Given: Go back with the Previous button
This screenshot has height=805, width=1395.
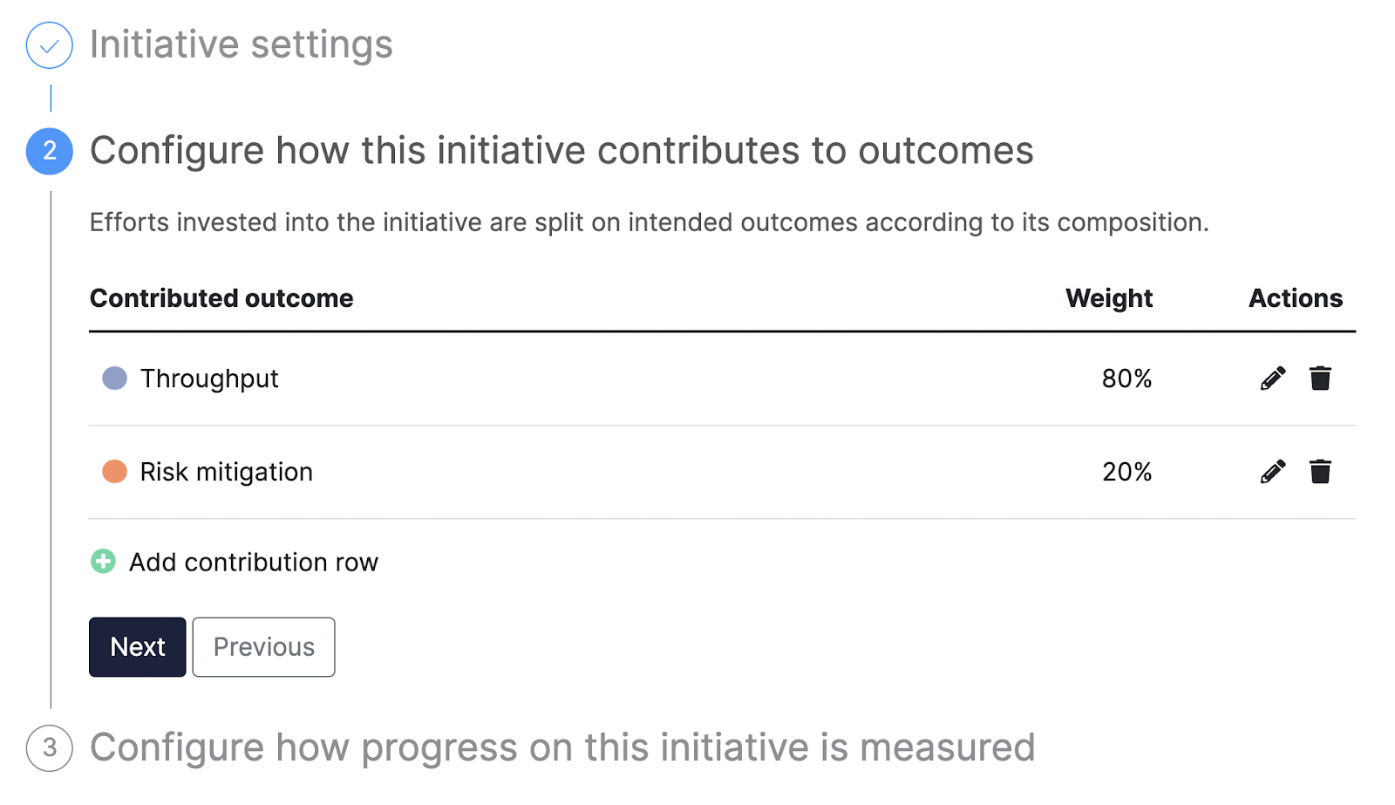Looking at the screenshot, I should (x=263, y=647).
